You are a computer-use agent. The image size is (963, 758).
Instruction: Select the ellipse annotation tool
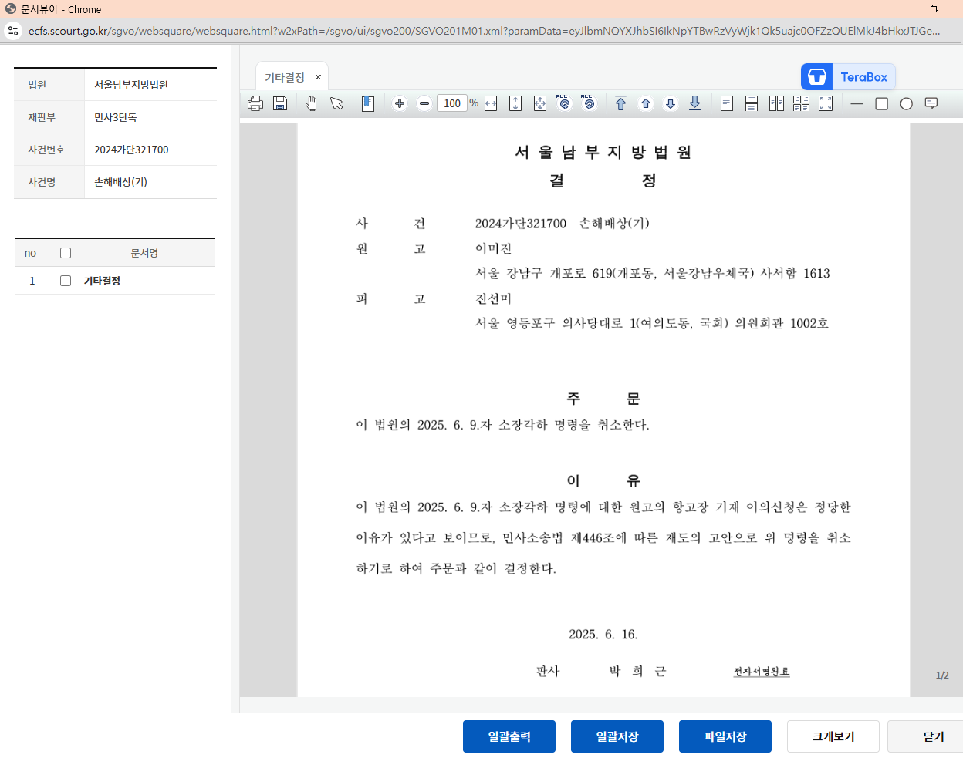[x=907, y=103]
